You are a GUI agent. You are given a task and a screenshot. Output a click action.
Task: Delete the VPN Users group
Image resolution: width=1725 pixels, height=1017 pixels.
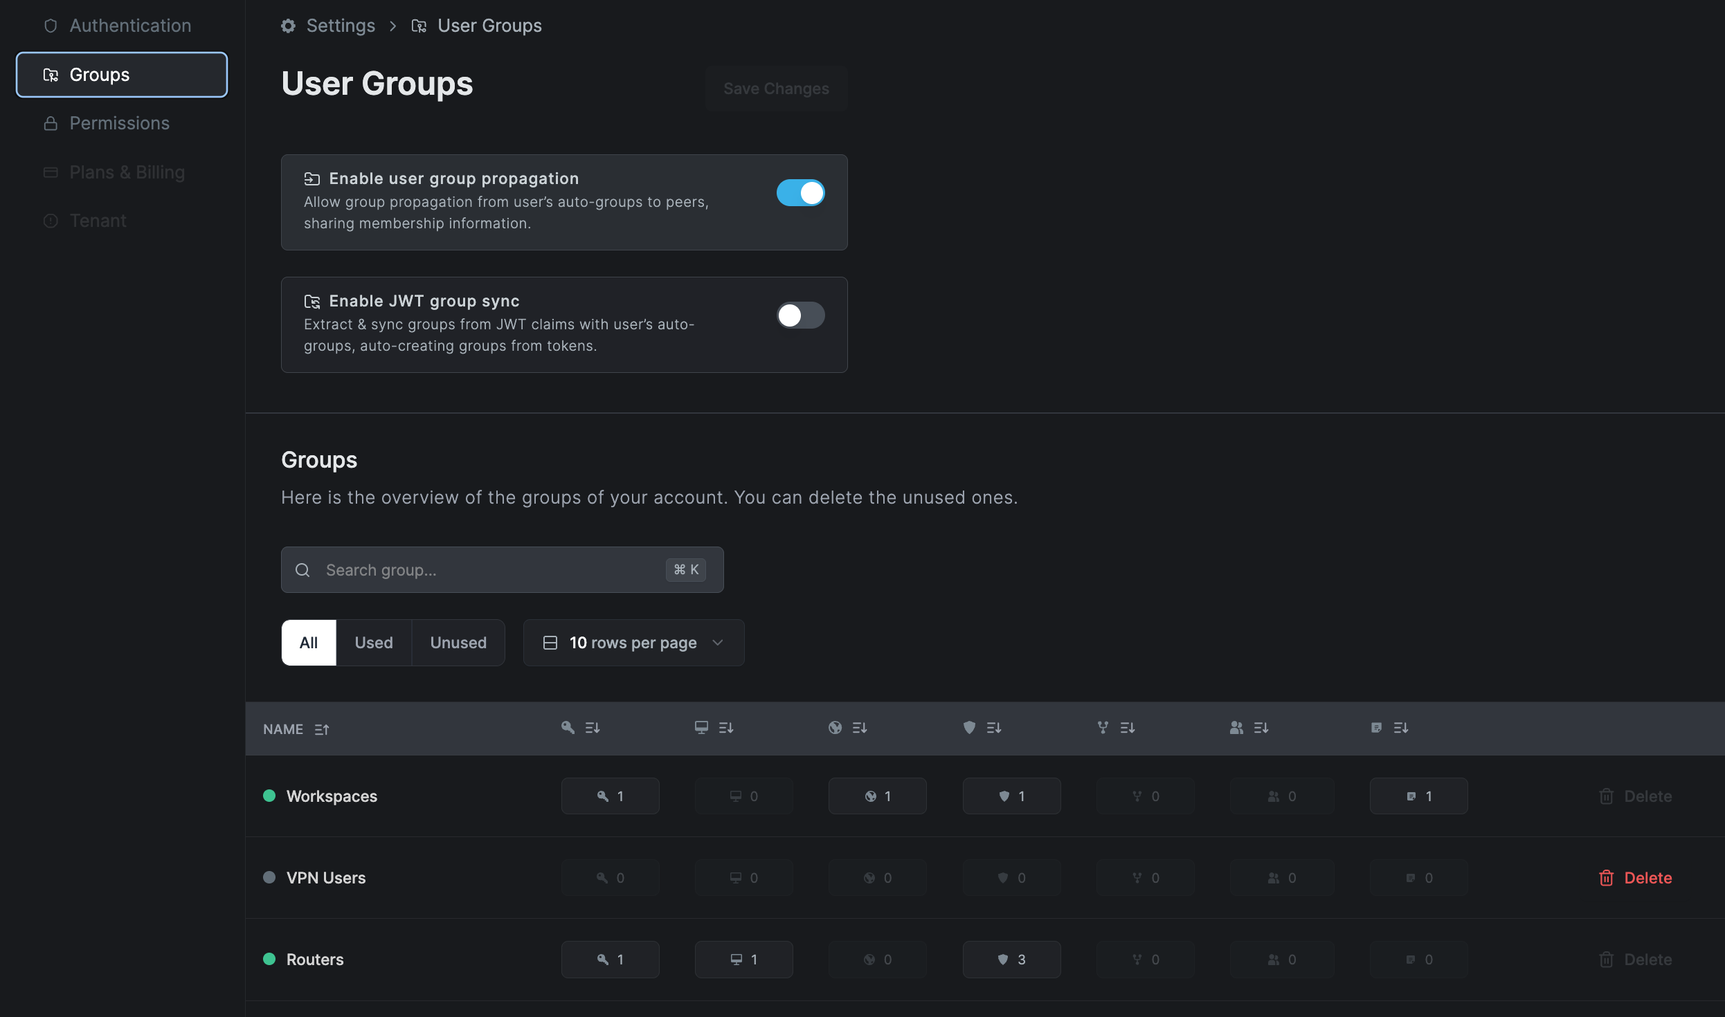coord(1635,877)
